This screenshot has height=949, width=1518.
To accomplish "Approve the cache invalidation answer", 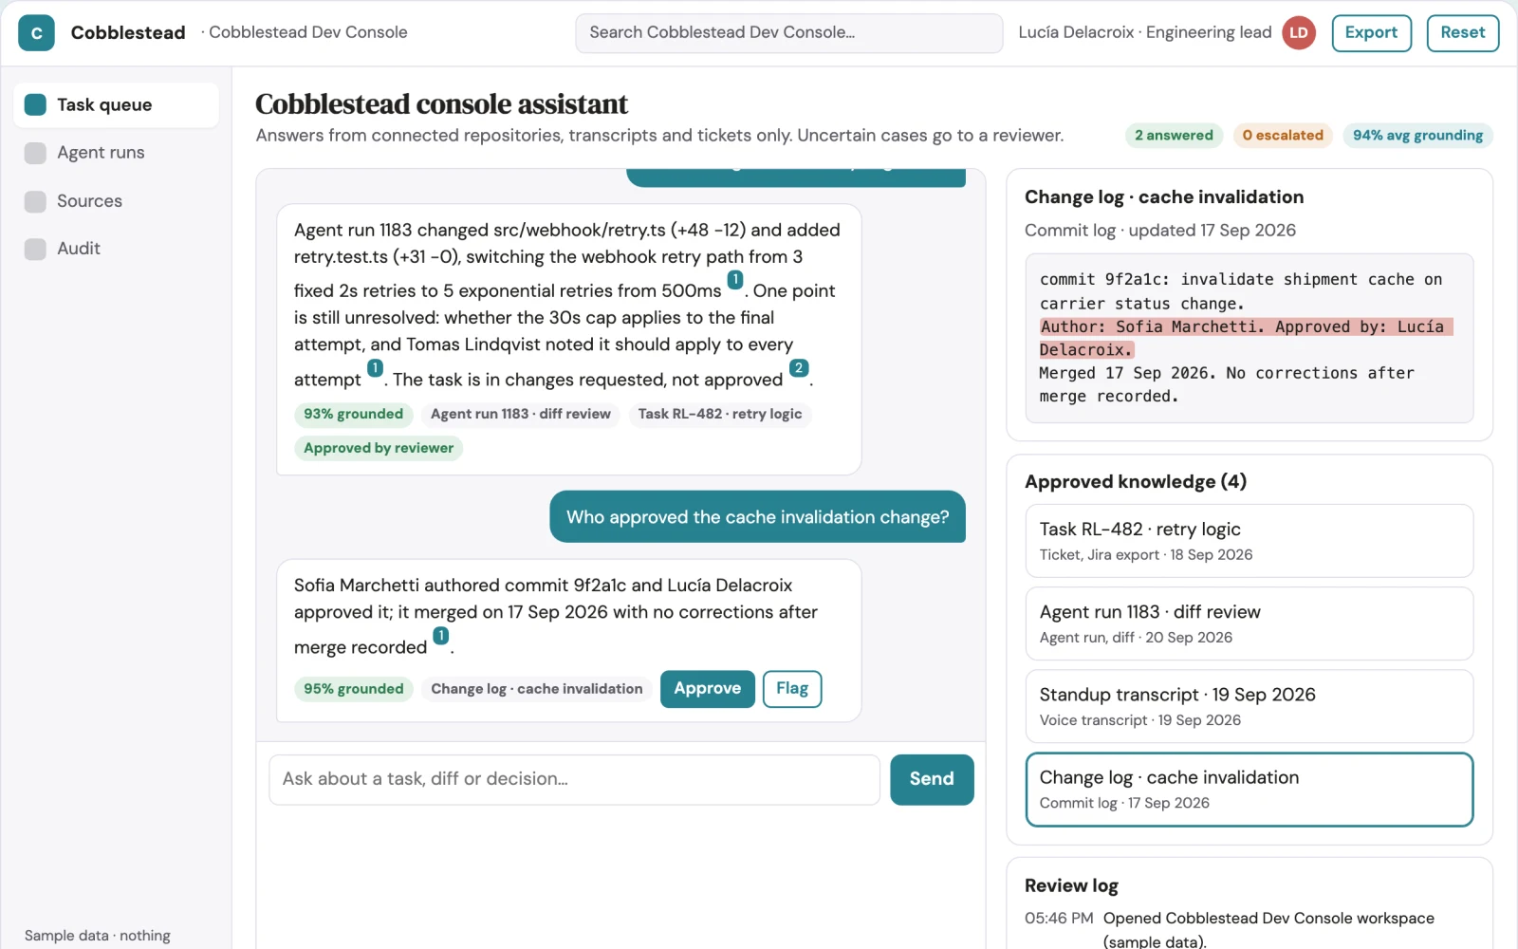I will click(x=707, y=689).
